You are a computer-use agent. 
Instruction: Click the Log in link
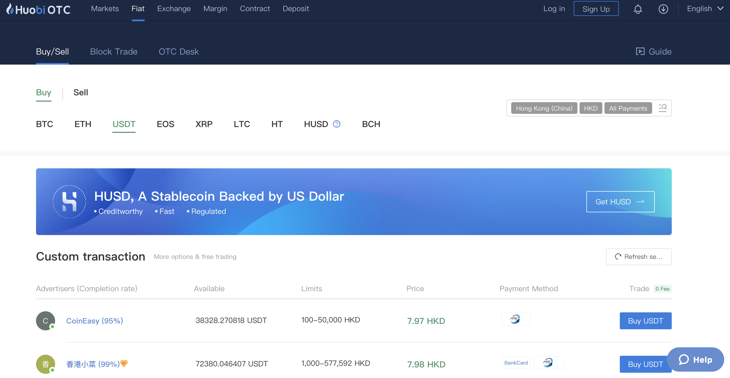coord(554,9)
